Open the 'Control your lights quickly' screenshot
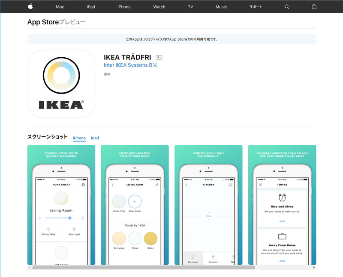343x277 pixels. (61, 205)
